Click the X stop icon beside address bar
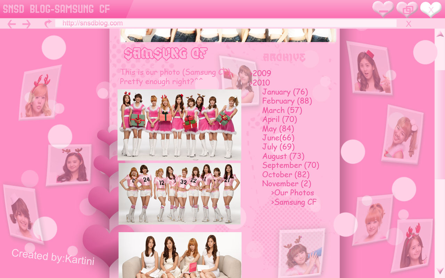Screen dimensions: 445x278 [408, 24]
